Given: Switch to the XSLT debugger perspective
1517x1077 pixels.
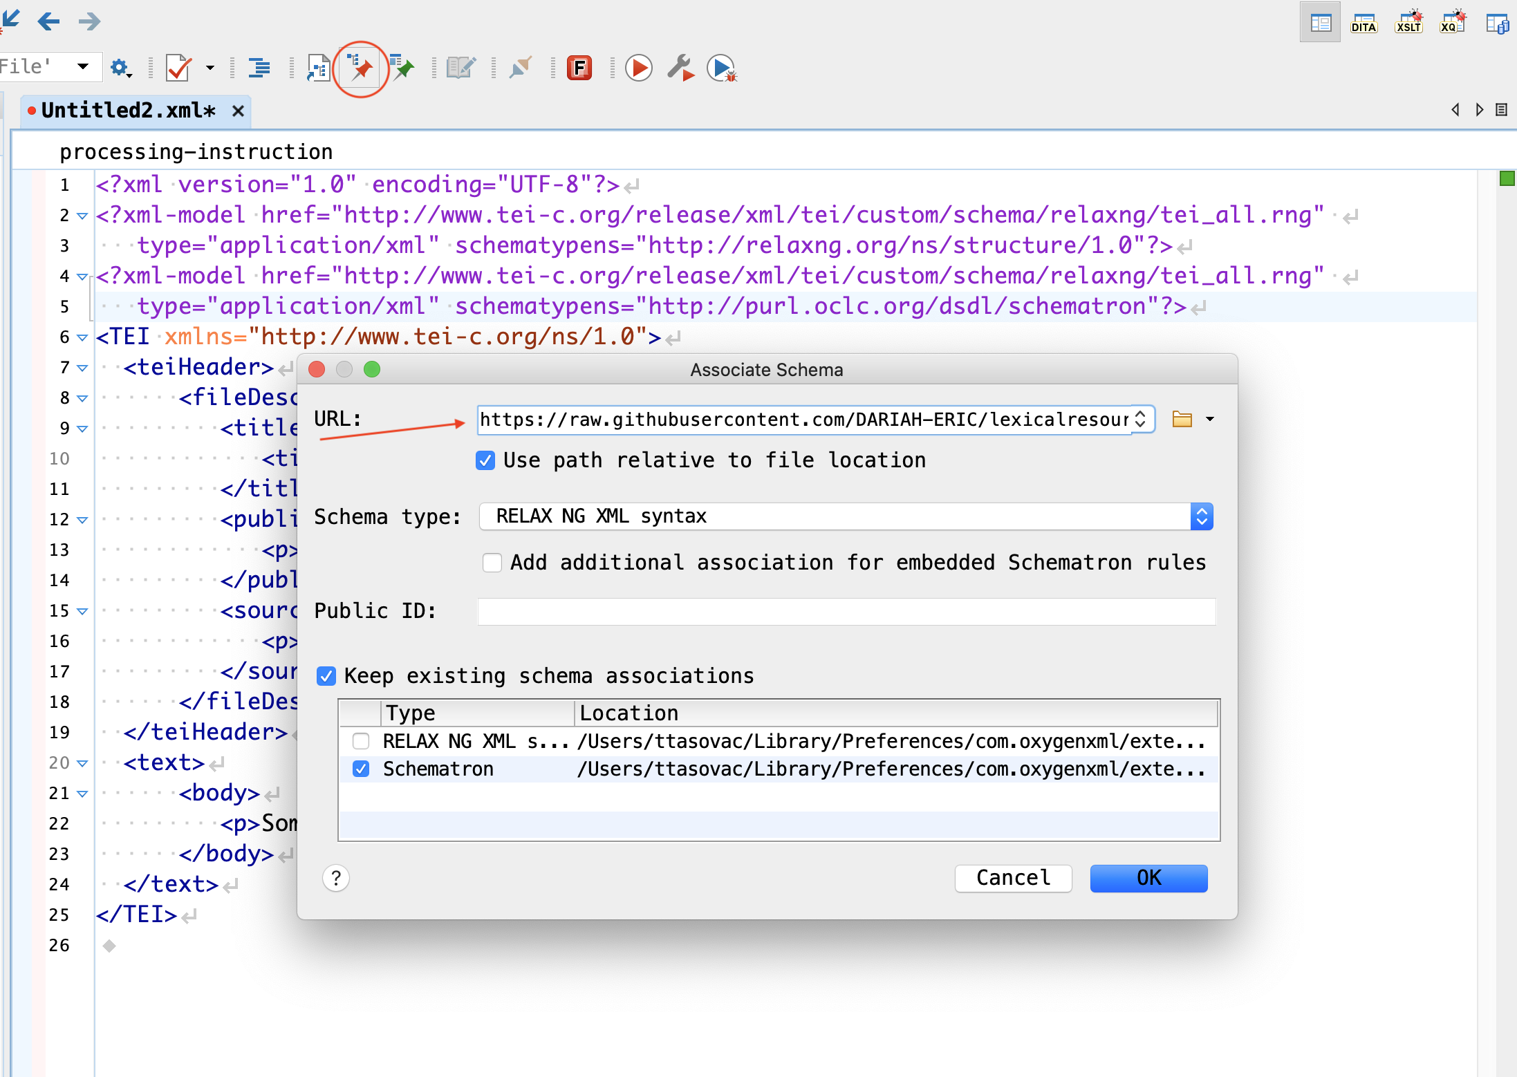Looking at the screenshot, I should 1408,23.
